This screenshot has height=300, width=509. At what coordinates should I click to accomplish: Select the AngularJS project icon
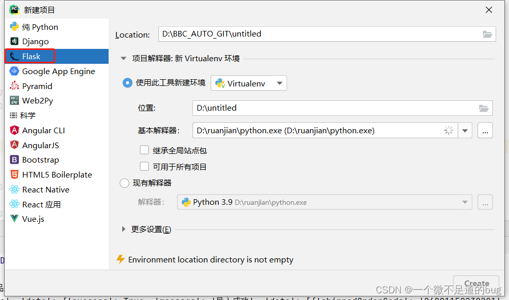[14, 145]
